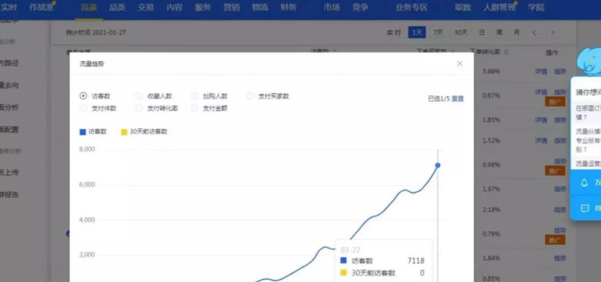The height and width of the screenshot is (282, 601).
Task: Open the 营销 top navigation tab
Action: click(x=232, y=7)
